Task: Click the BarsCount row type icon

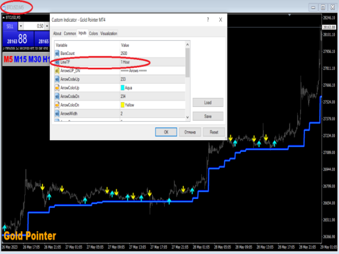Action: click(x=57, y=53)
